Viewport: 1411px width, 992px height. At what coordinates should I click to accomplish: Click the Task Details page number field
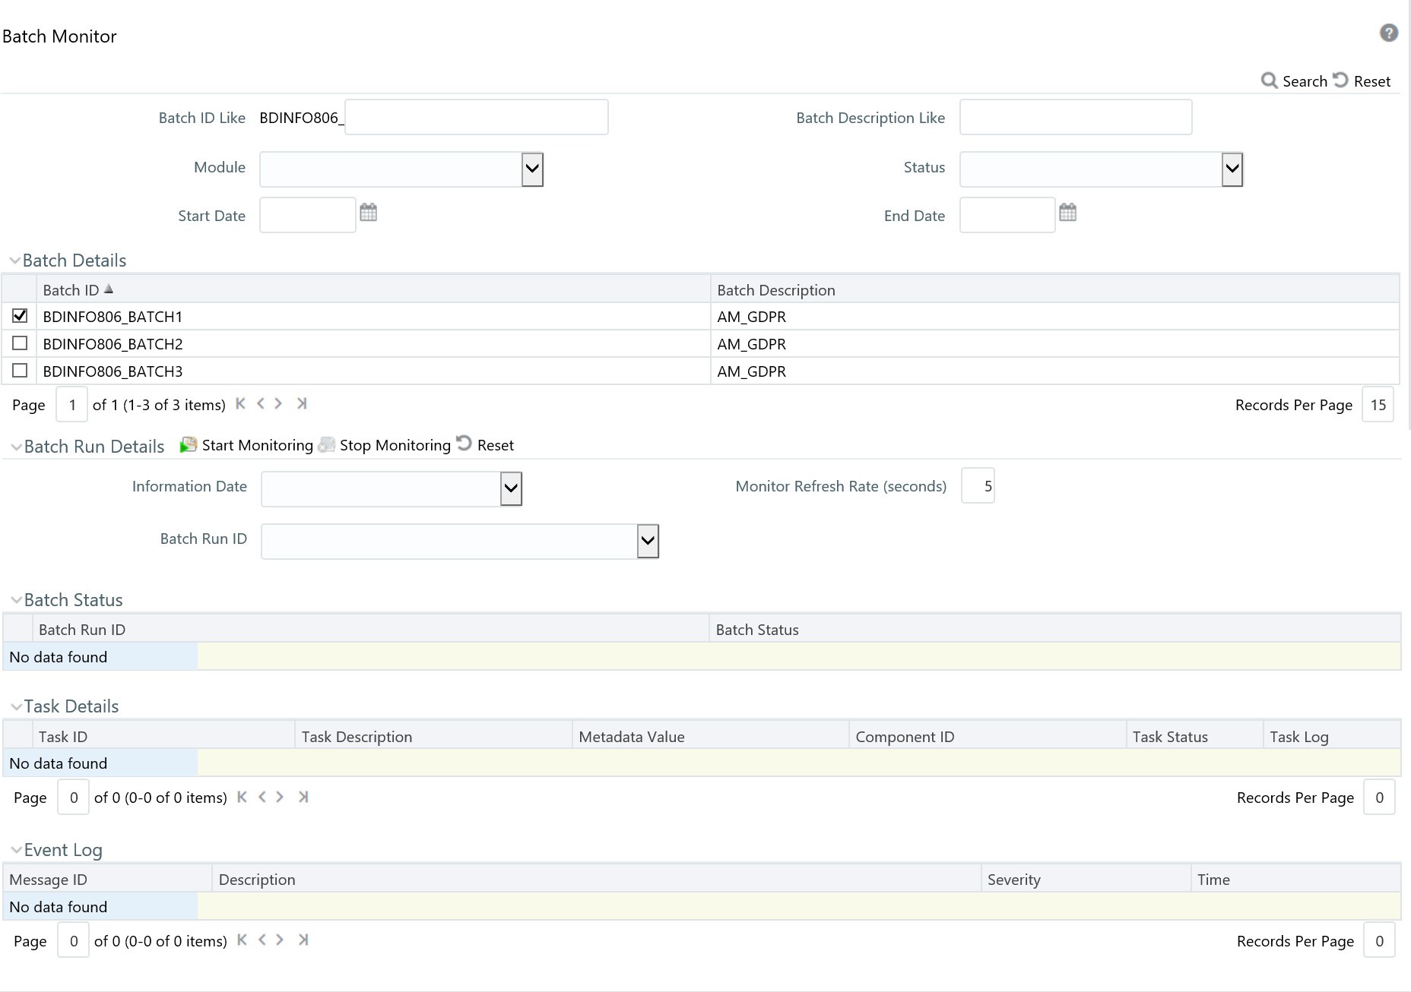pyautogui.click(x=74, y=798)
